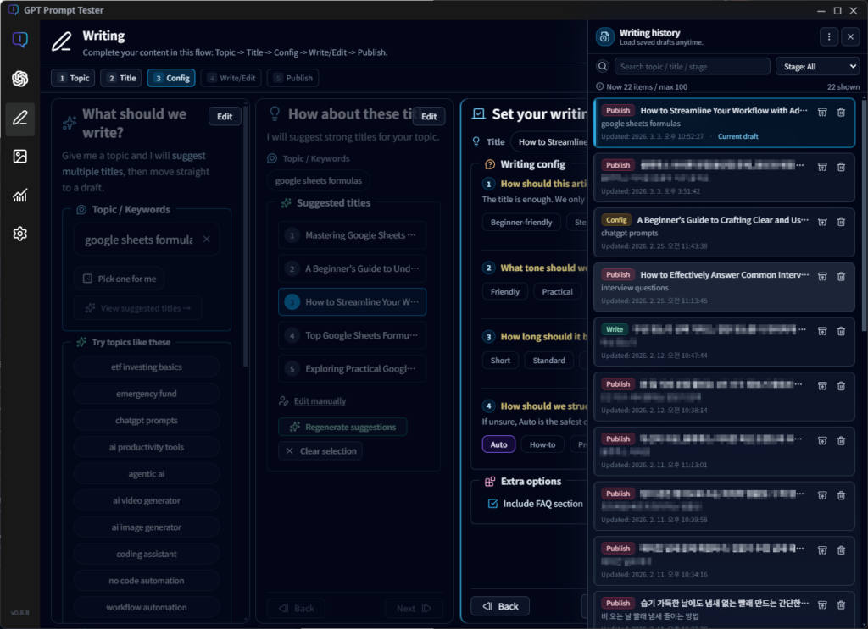Open the Writing history three-dot options menu
Viewport: 868px width, 629px height.
point(829,35)
